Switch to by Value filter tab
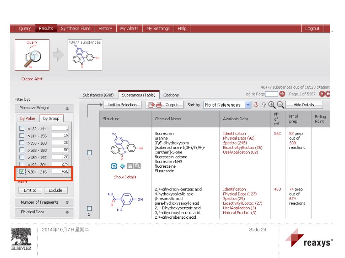Screen dimensions: 345x258 28,119
